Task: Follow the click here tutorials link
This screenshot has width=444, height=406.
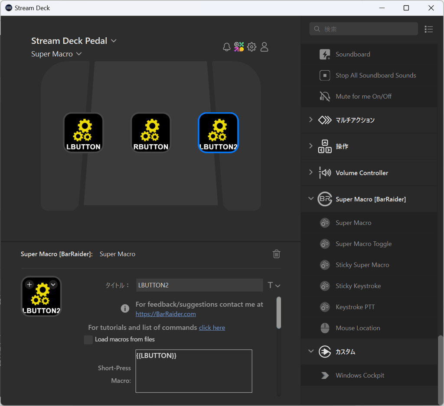Action: point(212,328)
